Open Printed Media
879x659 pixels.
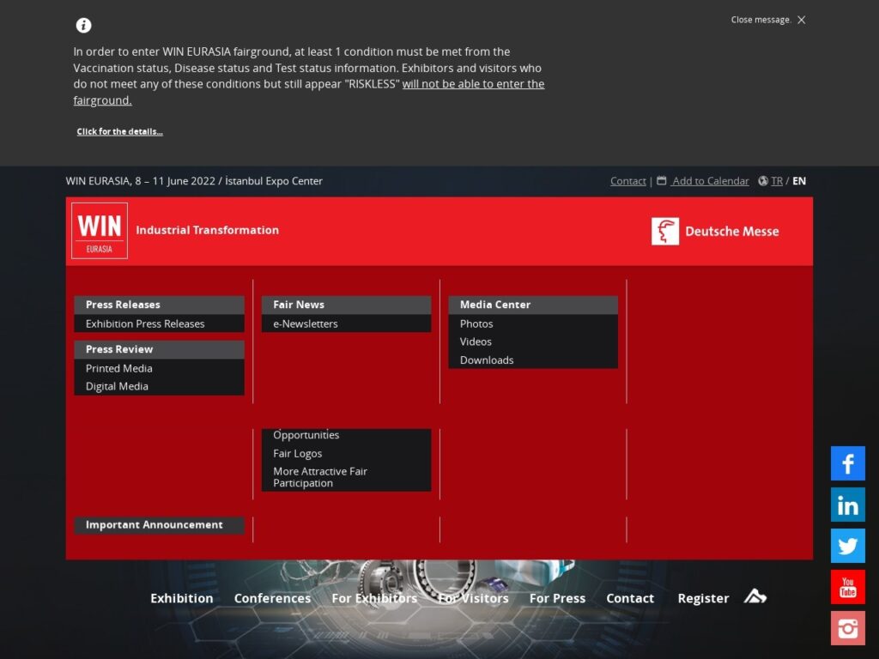point(159,368)
